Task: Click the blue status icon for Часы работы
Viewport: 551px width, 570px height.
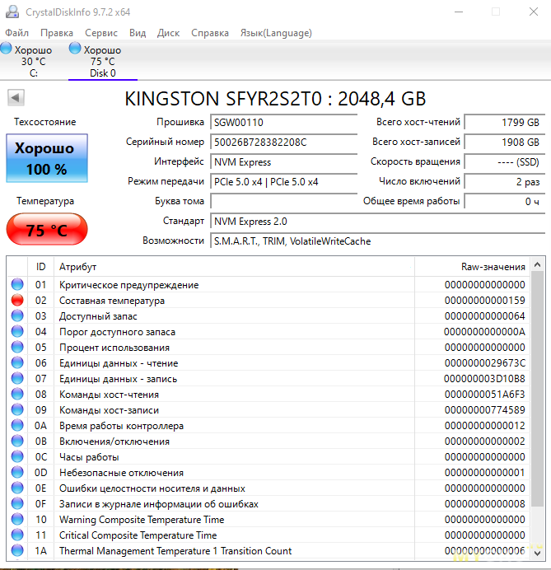Action: (17, 457)
